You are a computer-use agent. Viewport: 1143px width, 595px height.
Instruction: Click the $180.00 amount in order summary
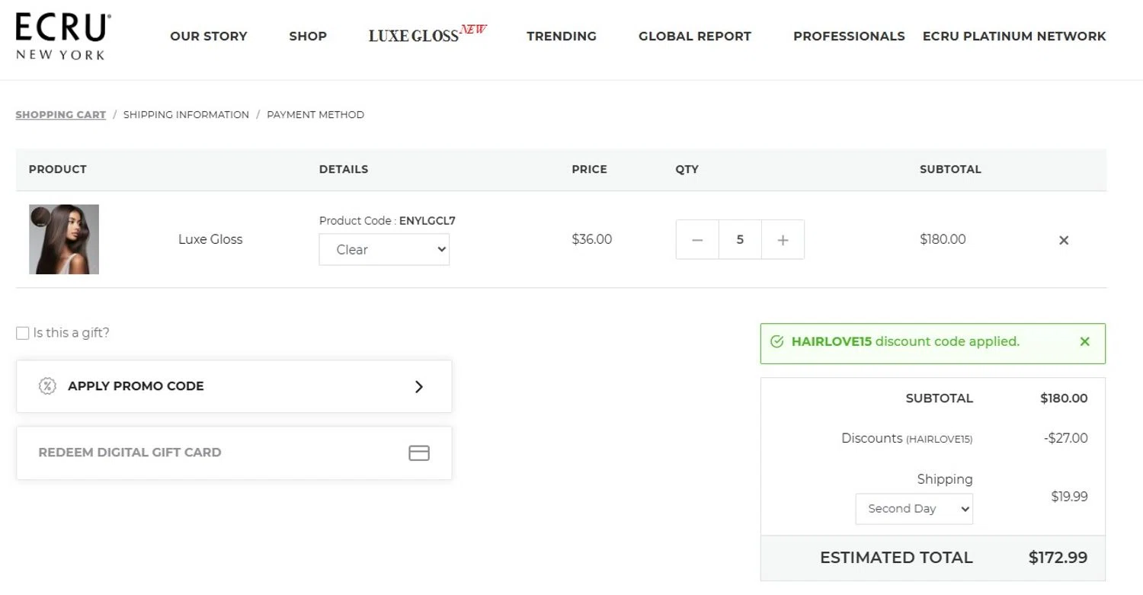click(1065, 398)
